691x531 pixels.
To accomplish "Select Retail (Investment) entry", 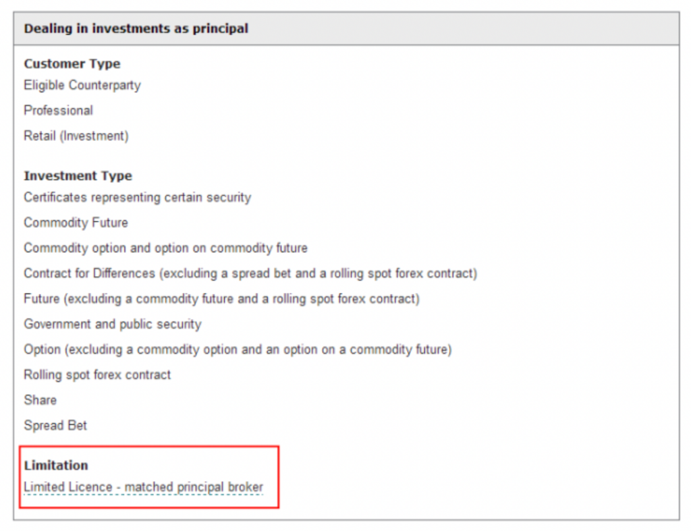I will point(76,136).
